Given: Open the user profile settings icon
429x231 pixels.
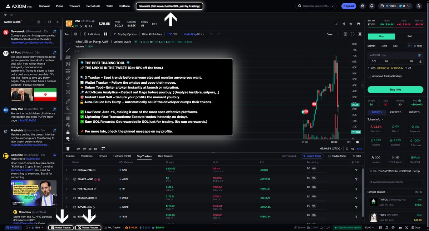Looking at the screenshot, I should tap(419, 6).
